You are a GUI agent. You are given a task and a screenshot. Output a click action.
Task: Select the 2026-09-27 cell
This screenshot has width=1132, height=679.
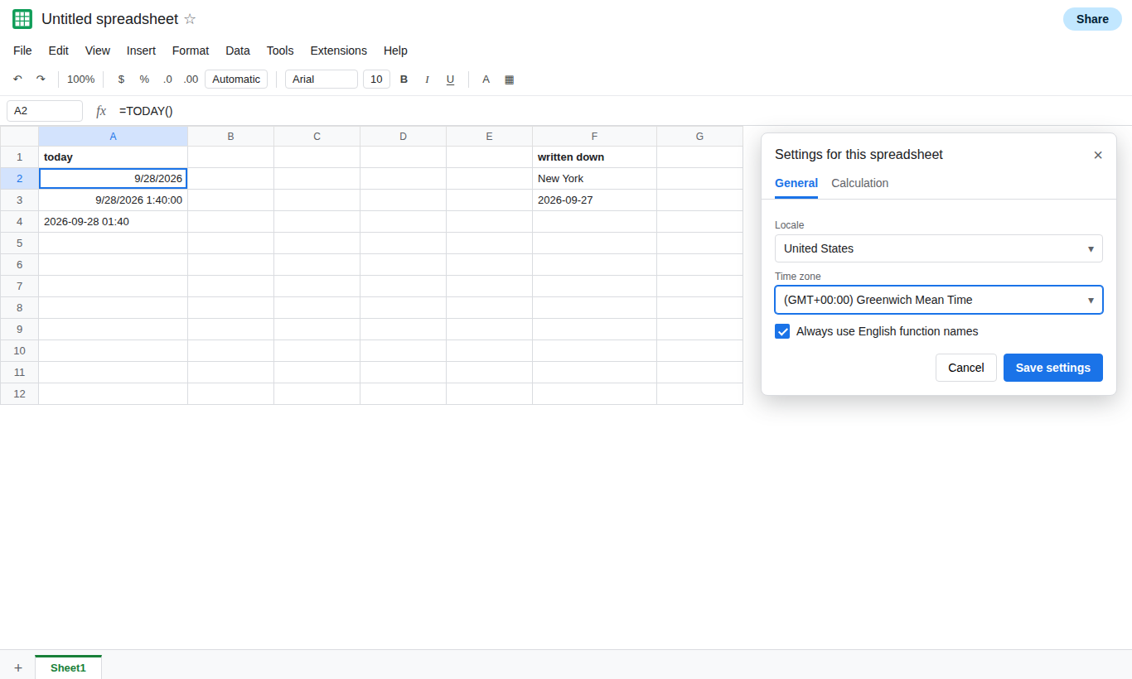[x=595, y=200]
